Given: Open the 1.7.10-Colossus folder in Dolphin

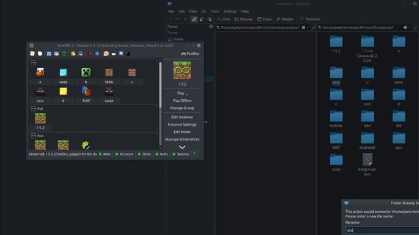Looking at the screenshot, I should coord(367,48).
